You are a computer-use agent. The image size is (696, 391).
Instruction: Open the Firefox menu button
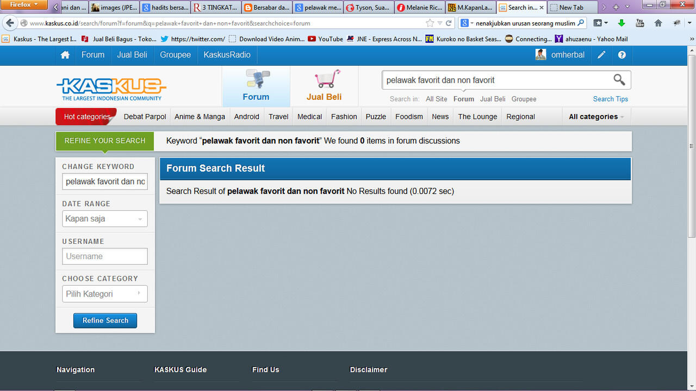pyautogui.click(x=23, y=5)
